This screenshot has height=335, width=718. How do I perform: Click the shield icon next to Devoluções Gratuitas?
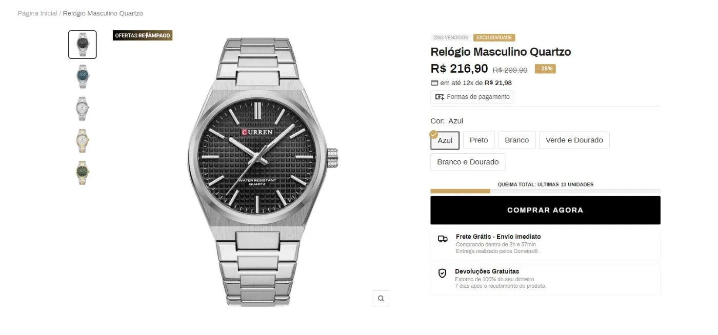point(442,274)
